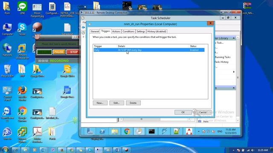The image size is (273, 153).
Task: Click the red triangle app on the remote taskbar
Action: (189, 131)
